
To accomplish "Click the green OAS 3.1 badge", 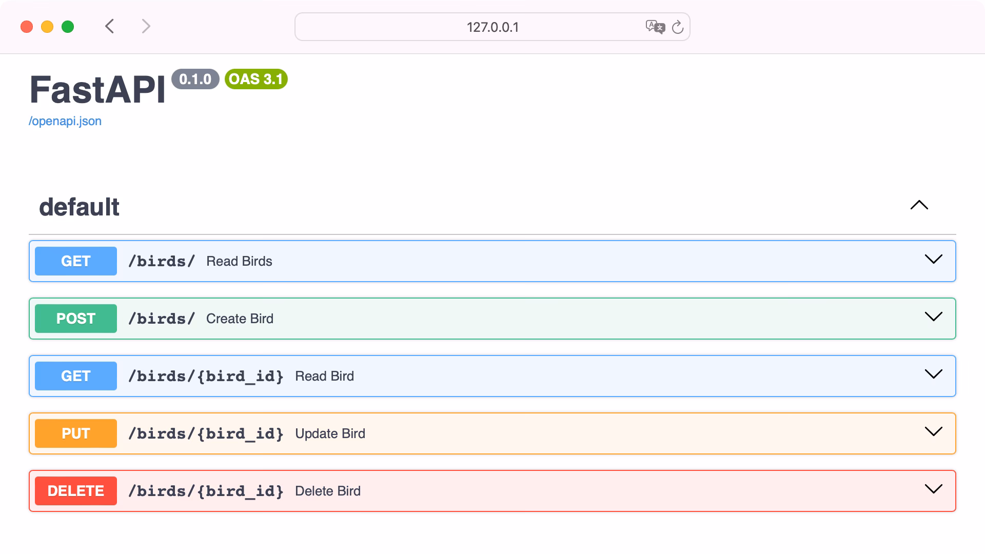I will [x=255, y=79].
